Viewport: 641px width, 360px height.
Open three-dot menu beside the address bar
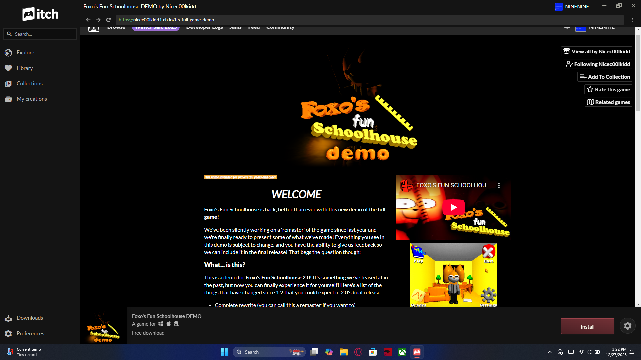pos(632,20)
